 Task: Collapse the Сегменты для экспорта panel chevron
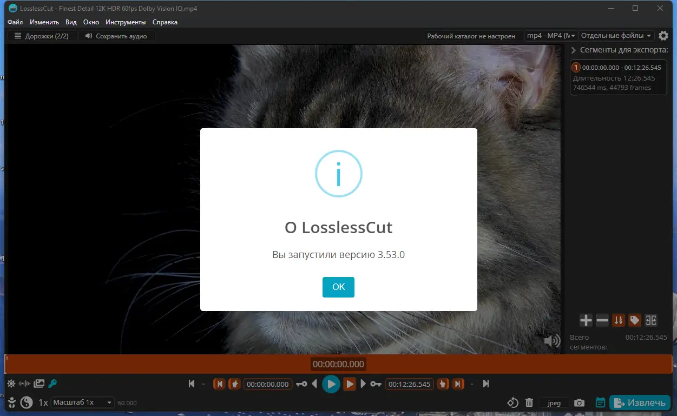[x=573, y=50]
